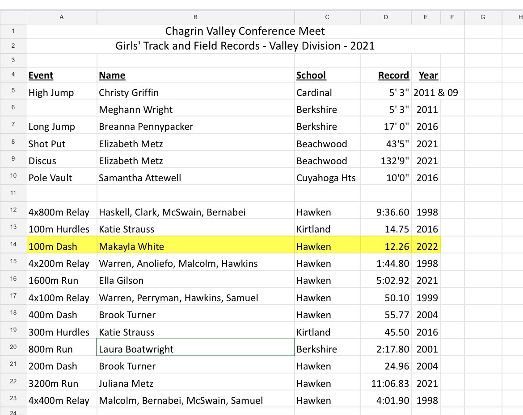
Task: Click the title 'Chagrin Valley Conference Meet'
Action: point(245,31)
